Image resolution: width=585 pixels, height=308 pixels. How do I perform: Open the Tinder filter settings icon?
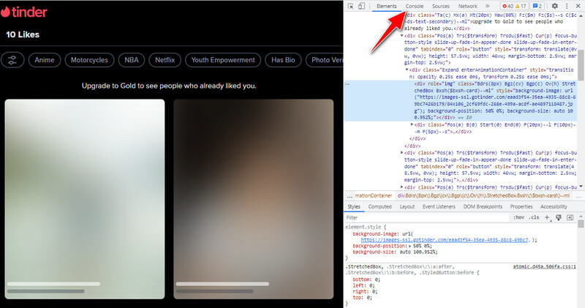click(13, 60)
